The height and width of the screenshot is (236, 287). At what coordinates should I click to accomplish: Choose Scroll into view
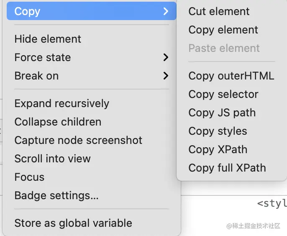tap(52, 159)
